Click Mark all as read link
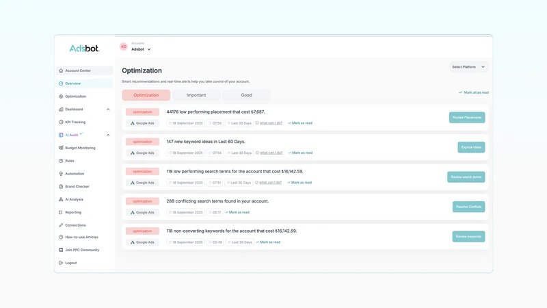The width and height of the screenshot is (547, 308). coord(474,92)
